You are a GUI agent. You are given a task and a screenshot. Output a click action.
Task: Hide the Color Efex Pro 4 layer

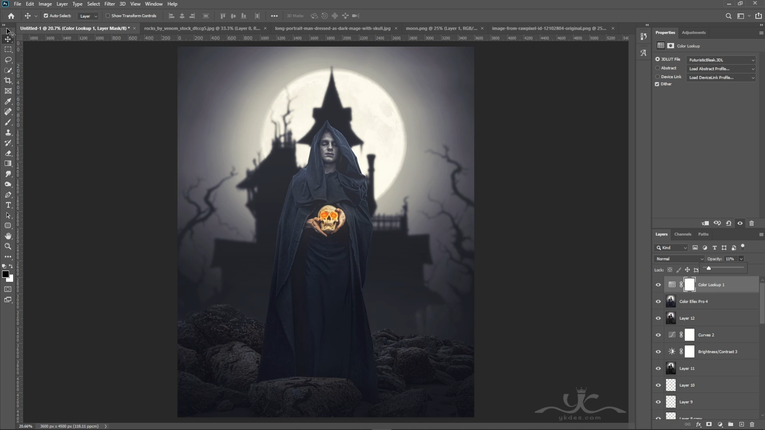click(x=658, y=301)
